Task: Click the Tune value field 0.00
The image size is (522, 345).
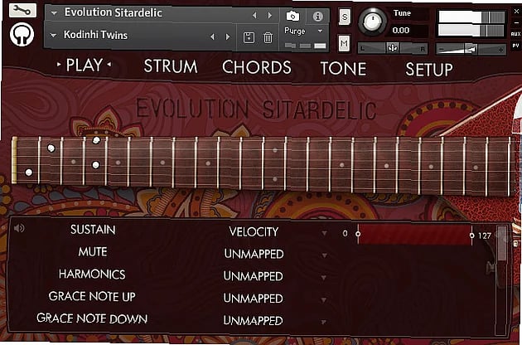Action: tap(401, 31)
